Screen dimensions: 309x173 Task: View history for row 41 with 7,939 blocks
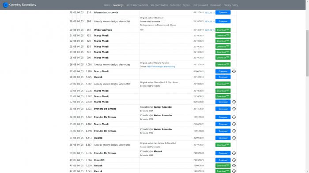234,166
